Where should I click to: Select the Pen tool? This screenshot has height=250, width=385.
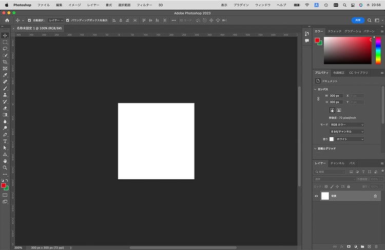pos(5,135)
